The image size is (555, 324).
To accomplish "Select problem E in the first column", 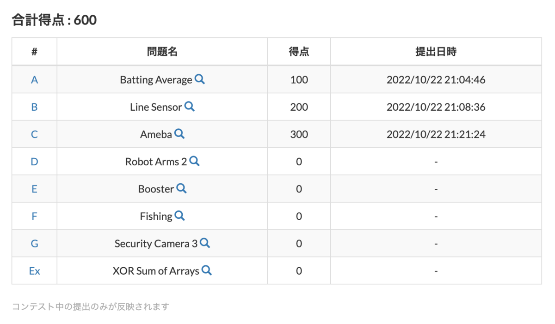I will pyautogui.click(x=34, y=189).
